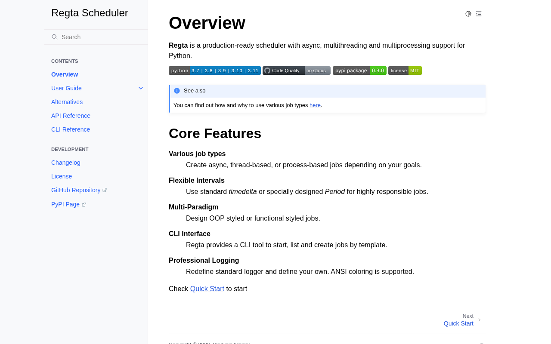551x344 pixels.
Task: Open the License sidebar link
Action: click(62, 176)
